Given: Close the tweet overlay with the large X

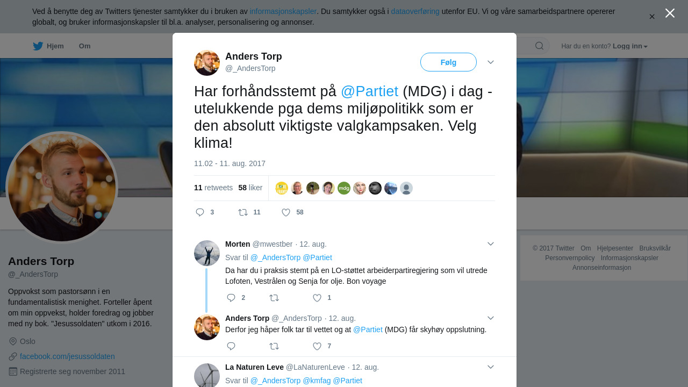Looking at the screenshot, I should pyautogui.click(x=670, y=13).
